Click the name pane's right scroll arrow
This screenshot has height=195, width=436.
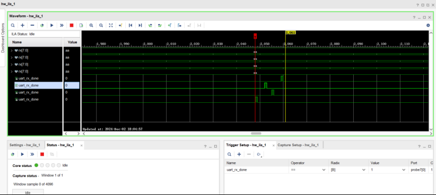(78, 134)
